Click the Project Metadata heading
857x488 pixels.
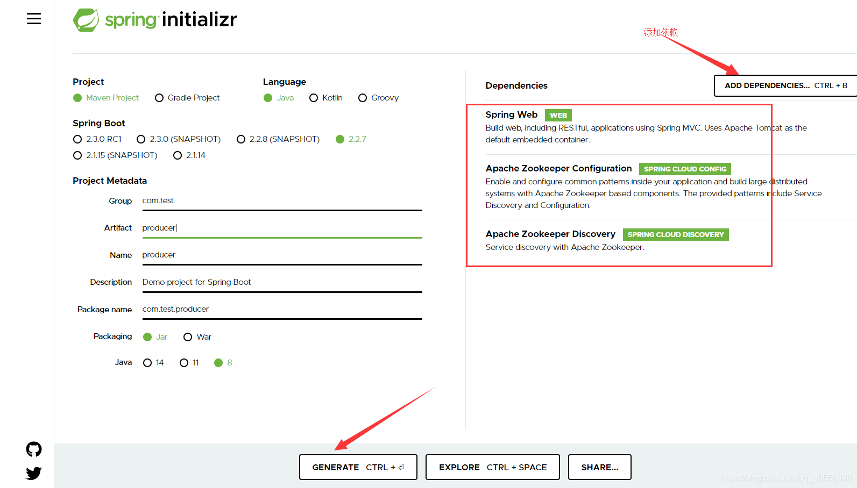110,181
